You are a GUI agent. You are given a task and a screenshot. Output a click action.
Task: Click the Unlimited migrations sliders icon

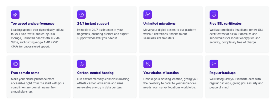coord(148,15)
